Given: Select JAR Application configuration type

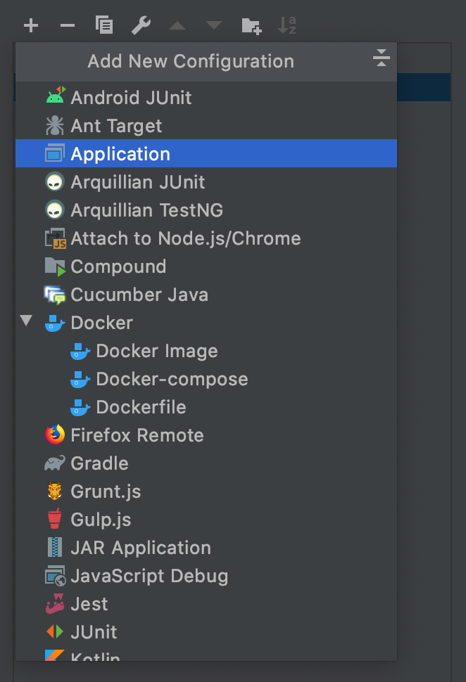Looking at the screenshot, I should (206, 548).
